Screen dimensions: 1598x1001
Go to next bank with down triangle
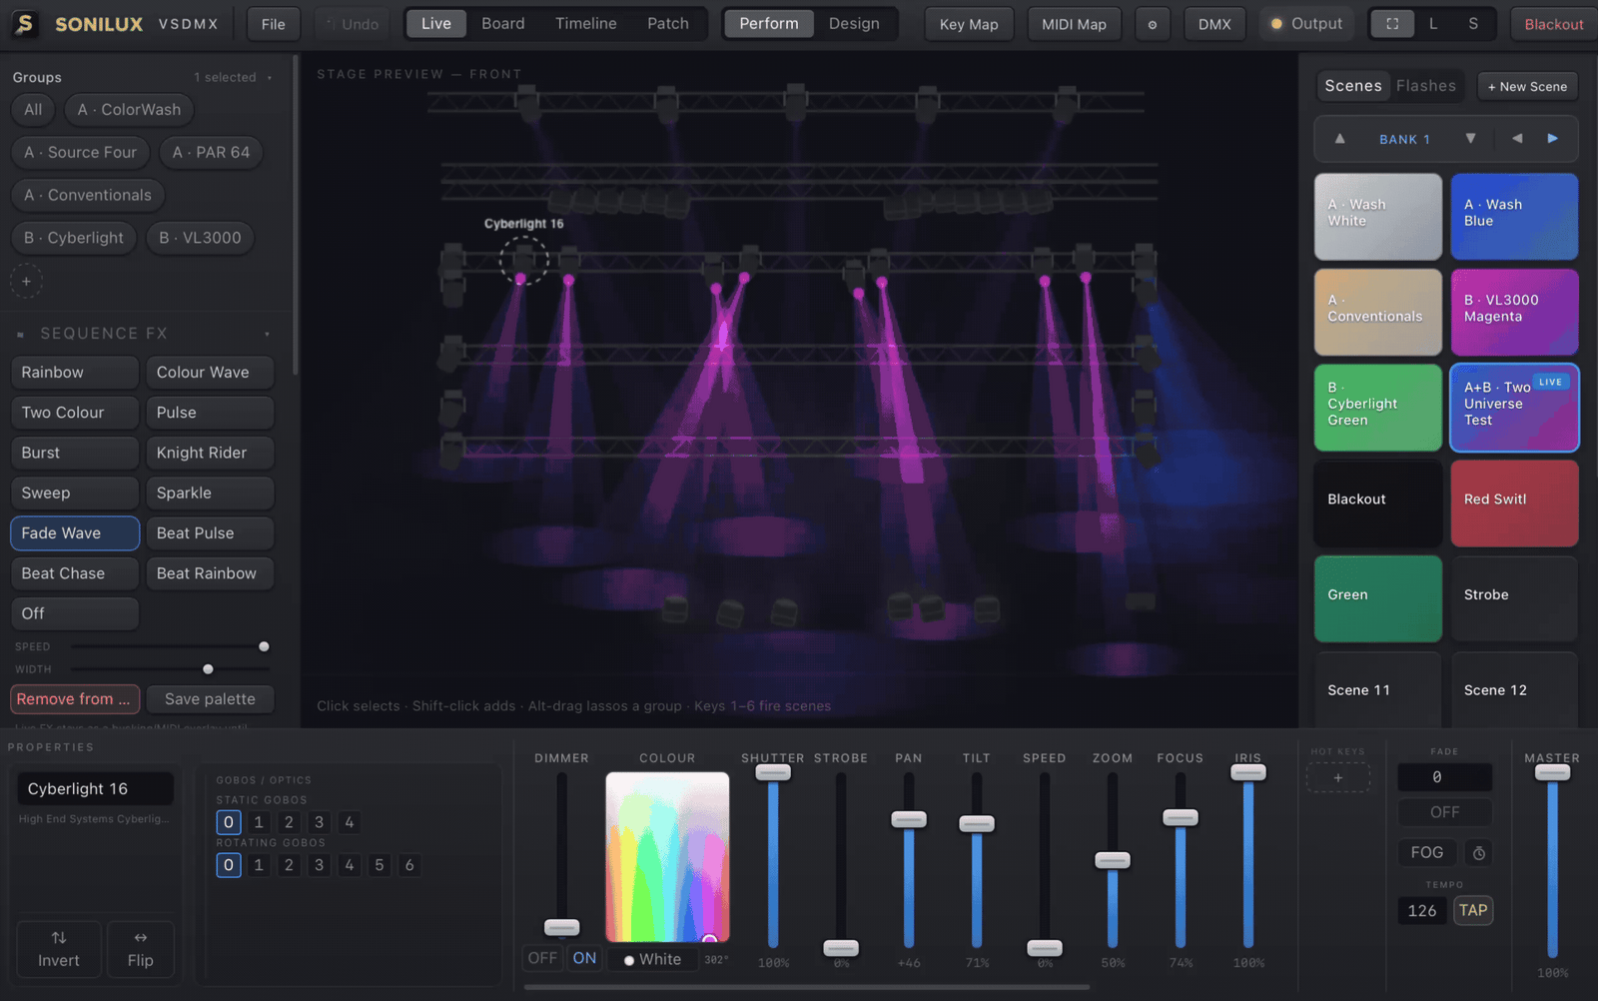1470,139
